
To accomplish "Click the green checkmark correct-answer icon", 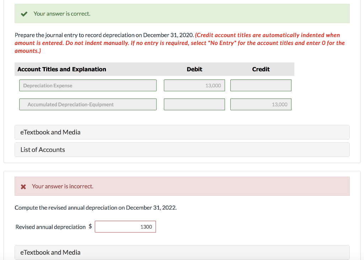I will [23, 13].
